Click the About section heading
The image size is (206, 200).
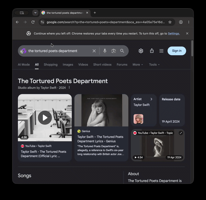point(134,174)
